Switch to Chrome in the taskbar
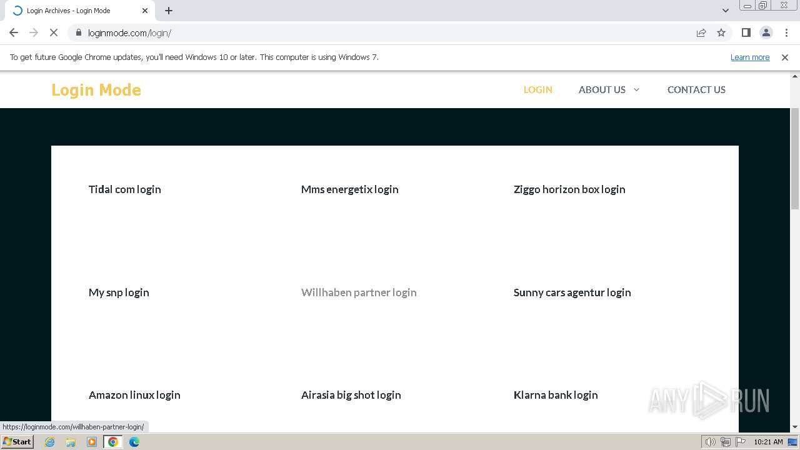The height and width of the screenshot is (450, 800). pos(113,442)
